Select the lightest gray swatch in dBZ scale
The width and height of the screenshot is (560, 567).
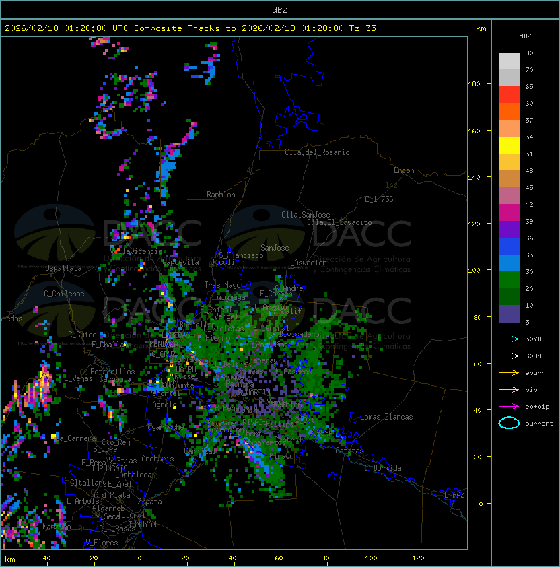click(509, 61)
